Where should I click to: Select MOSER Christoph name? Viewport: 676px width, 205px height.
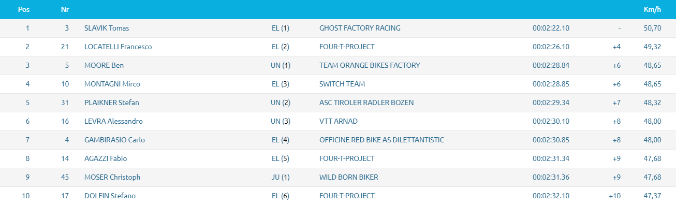112,177
